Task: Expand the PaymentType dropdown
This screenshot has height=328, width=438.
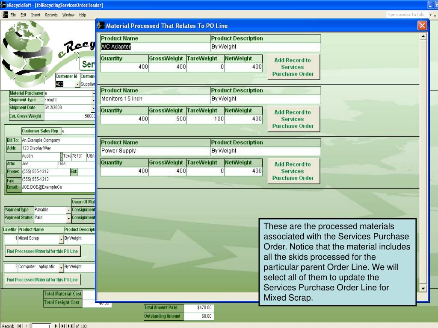Action: tap(69, 210)
